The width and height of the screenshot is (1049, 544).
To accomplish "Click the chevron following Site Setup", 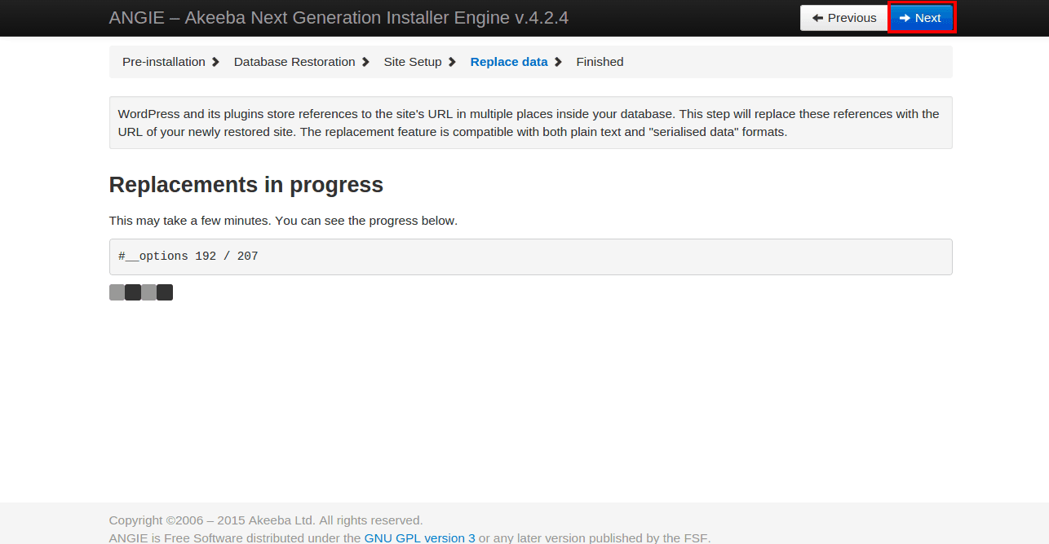I will (453, 61).
